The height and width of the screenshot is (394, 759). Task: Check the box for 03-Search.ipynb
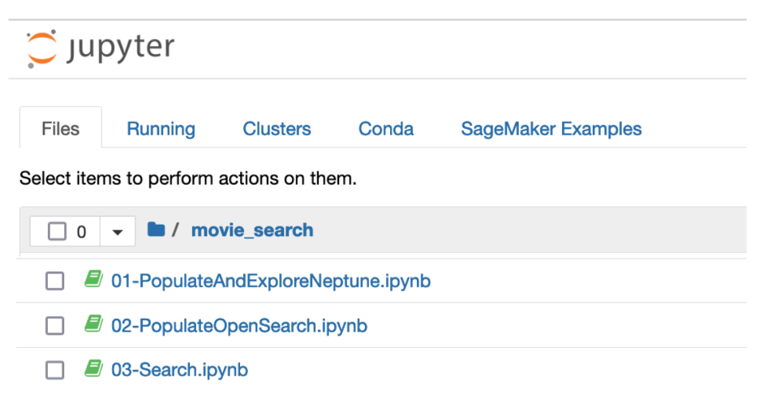[x=54, y=370]
